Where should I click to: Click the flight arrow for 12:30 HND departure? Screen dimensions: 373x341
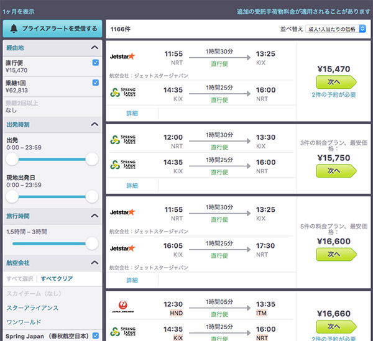point(219,308)
